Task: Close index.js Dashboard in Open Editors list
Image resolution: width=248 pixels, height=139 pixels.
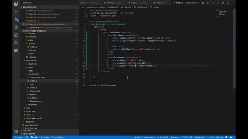Action: [24, 24]
